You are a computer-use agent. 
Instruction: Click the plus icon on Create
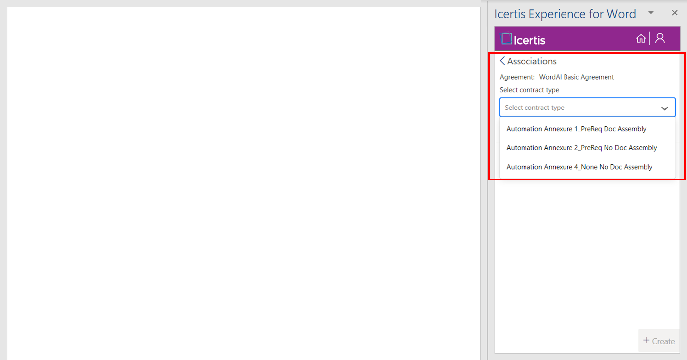point(646,341)
